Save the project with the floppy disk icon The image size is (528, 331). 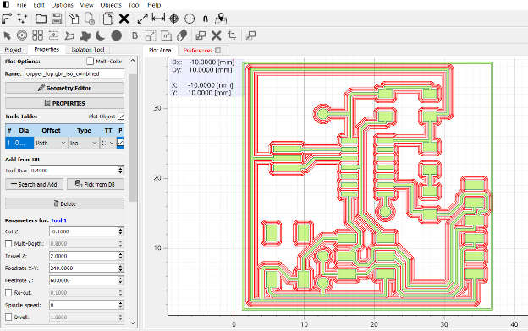pyautogui.click(x=56, y=19)
